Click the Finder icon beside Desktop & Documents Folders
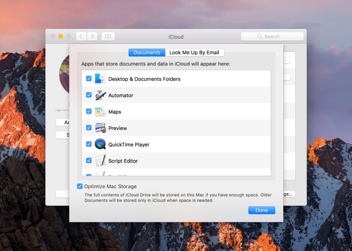 (x=100, y=79)
